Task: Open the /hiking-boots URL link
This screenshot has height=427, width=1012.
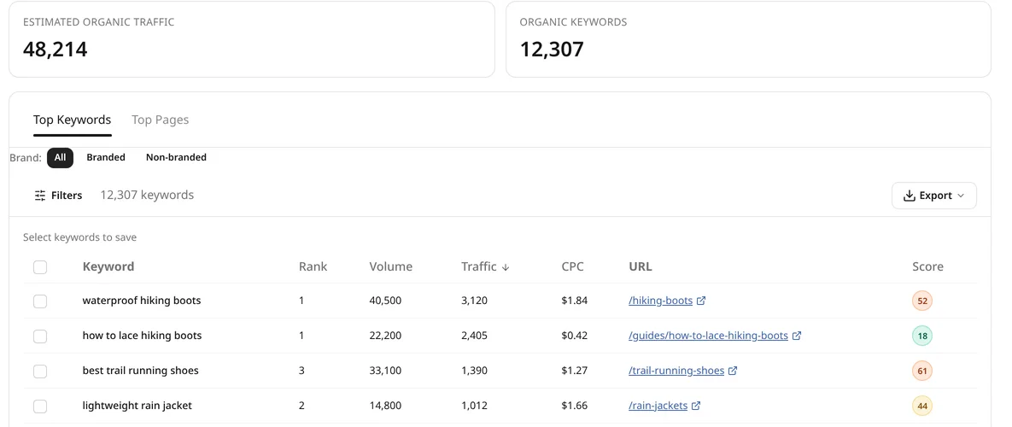Action: pos(661,301)
